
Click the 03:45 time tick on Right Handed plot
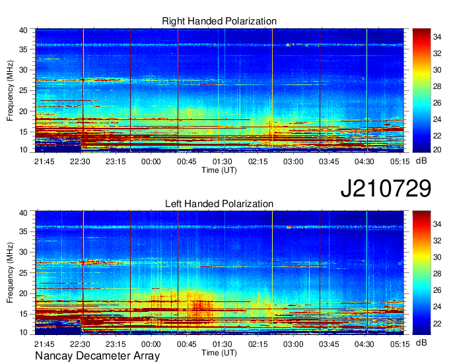(329, 162)
